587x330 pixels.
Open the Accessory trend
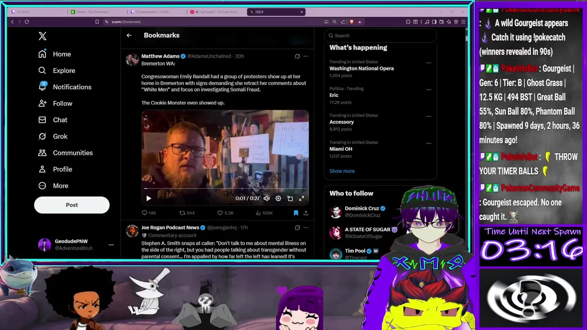(342, 122)
